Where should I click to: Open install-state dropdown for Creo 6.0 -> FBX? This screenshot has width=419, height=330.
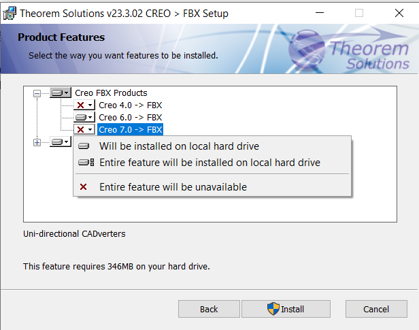click(x=84, y=117)
